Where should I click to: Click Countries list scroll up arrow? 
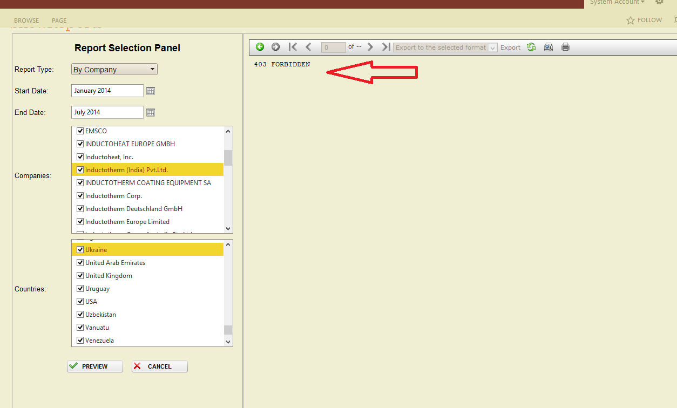pyautogui.click(x=228, y=244)
